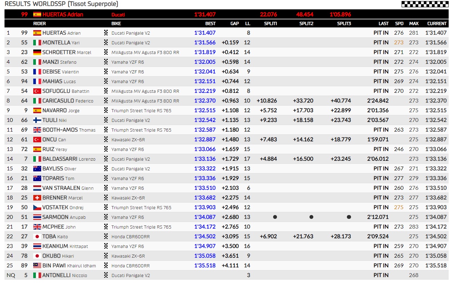Click the Japanese flag beside TOBA Kaito
The height and width of the screenshot is (285, 467).
click(x=37, y=237)
